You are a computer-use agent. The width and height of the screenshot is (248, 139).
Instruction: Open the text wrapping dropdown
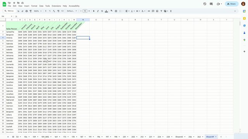(138, 11)
